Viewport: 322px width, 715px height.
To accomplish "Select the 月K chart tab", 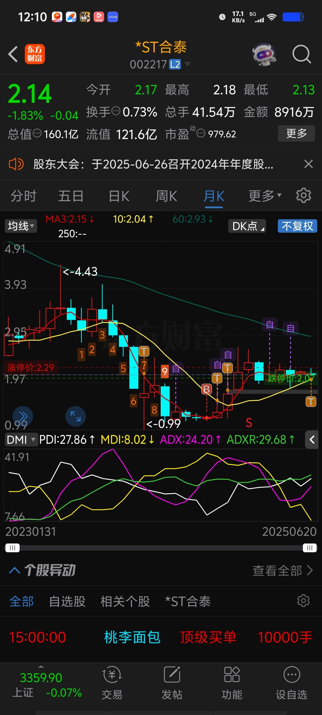I will click(x=214, y=196).
